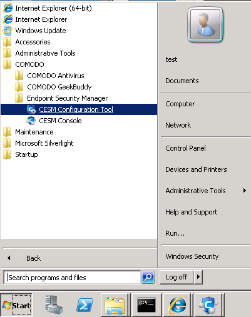Image resolution: width=251 pixels, height=317 pixels.
Task: Expand Administrative Tools submenu arrow
Action: click(245, 190)
